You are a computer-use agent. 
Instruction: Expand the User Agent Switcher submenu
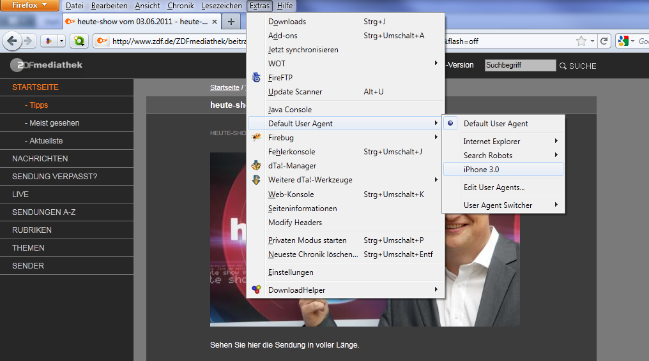[x=503, y=205]
